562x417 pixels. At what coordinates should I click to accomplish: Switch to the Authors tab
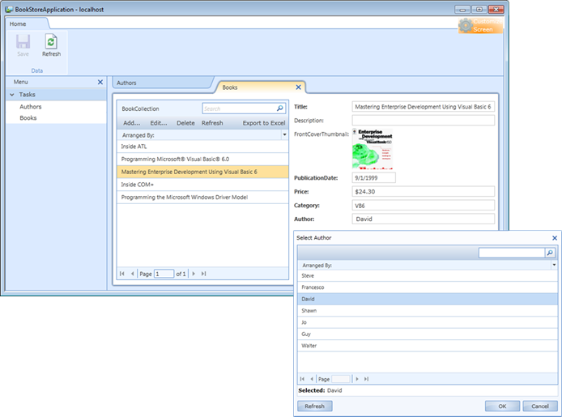click(x=126, y=83)
